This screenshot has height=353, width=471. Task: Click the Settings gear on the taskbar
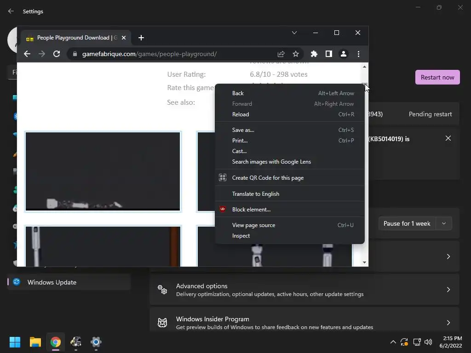[x=96, y=342]
